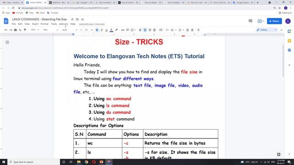
Task: Increase font size with plus button
Action: pyautogui.click(x=92, y=30)
